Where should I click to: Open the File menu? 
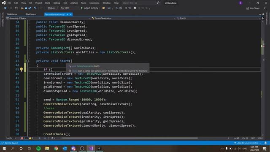coord(9,3)
